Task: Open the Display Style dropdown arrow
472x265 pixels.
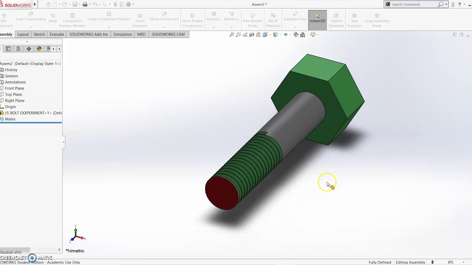Action: click(280, 35)
